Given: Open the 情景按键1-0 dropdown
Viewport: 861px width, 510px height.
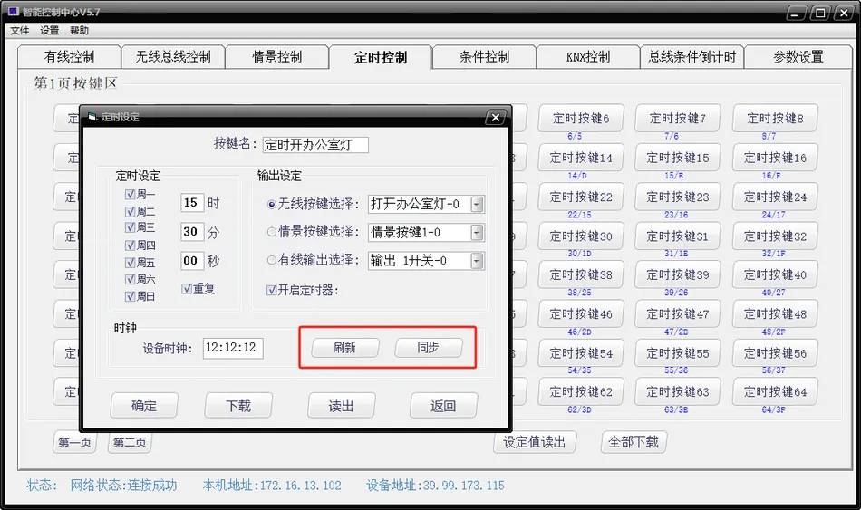Looking at the screenshot, I should click(x=477, y=232).
